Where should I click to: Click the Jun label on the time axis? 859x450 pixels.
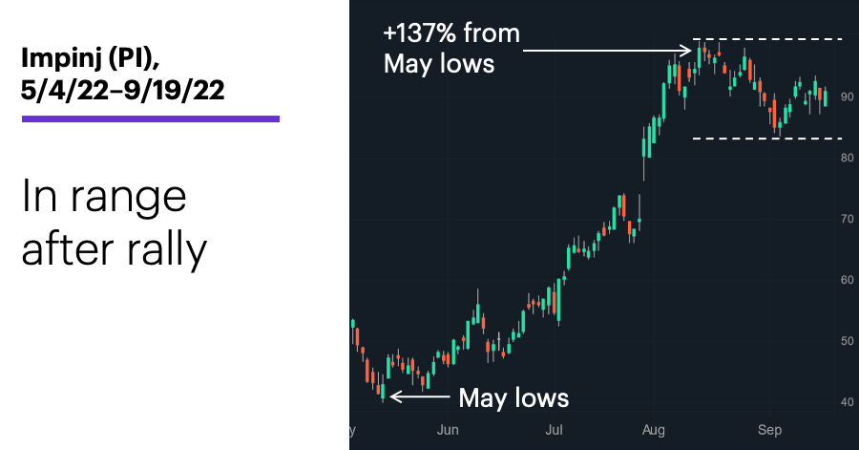click(x=448, y=430)
